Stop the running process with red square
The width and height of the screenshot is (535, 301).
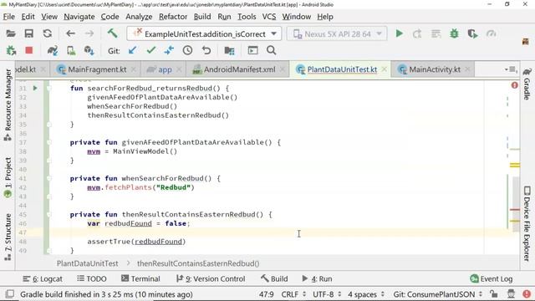[x=29, y=50]
